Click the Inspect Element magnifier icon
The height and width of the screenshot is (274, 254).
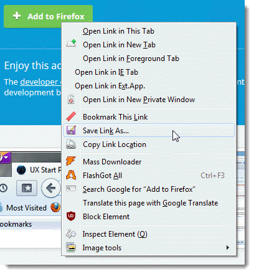71,234
